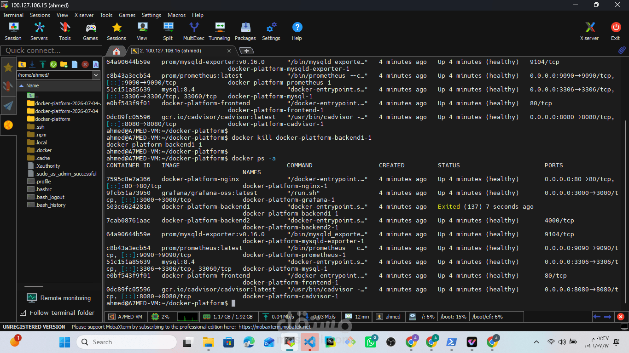Open the Session toolbar button
629x353 pixels.
point(13,31)
